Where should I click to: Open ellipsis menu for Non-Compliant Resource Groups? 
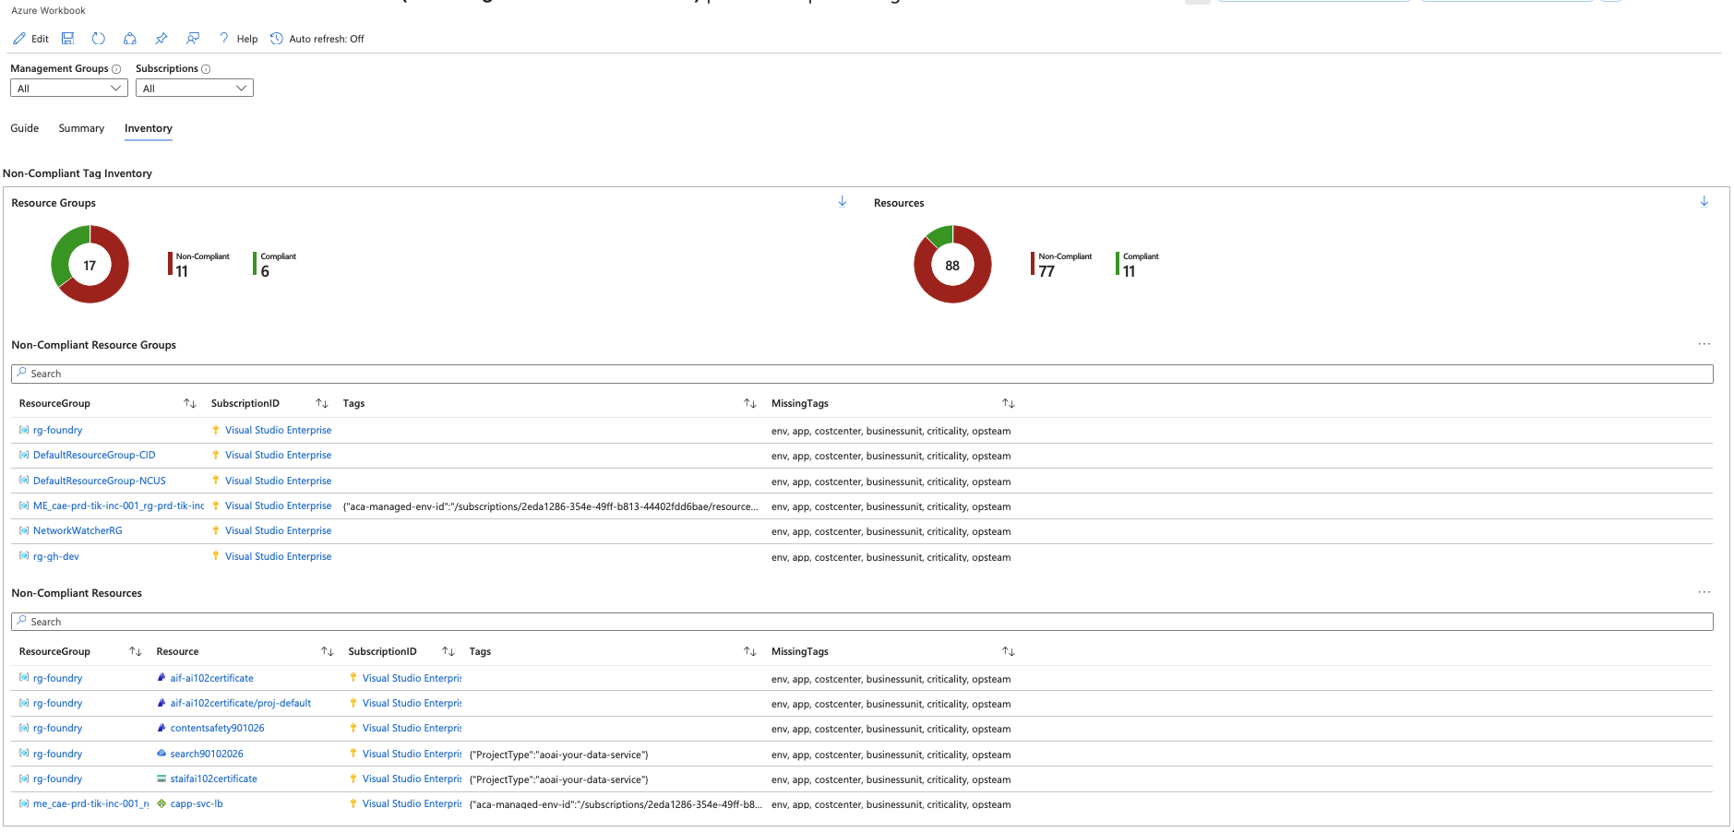point(1704,344)
